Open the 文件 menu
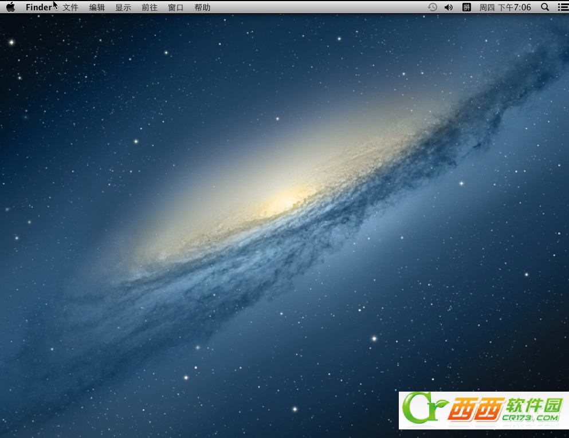The height and width of the screenshot is (438, 569). (70, 7)
